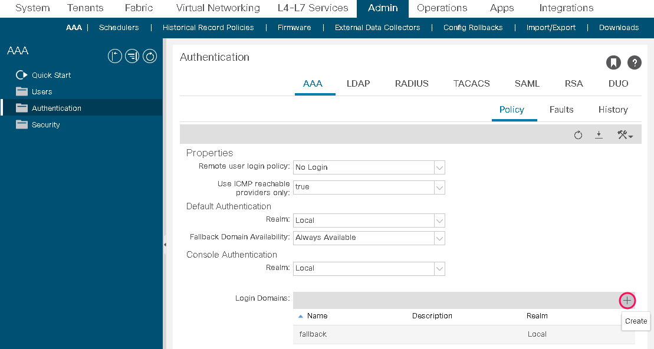Open the Tenants menu
This screenshot has height=349, width=654.
click(x=85, y=8)
